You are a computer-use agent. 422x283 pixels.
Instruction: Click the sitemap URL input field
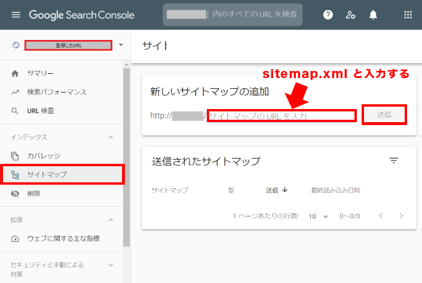pos(282,116)
